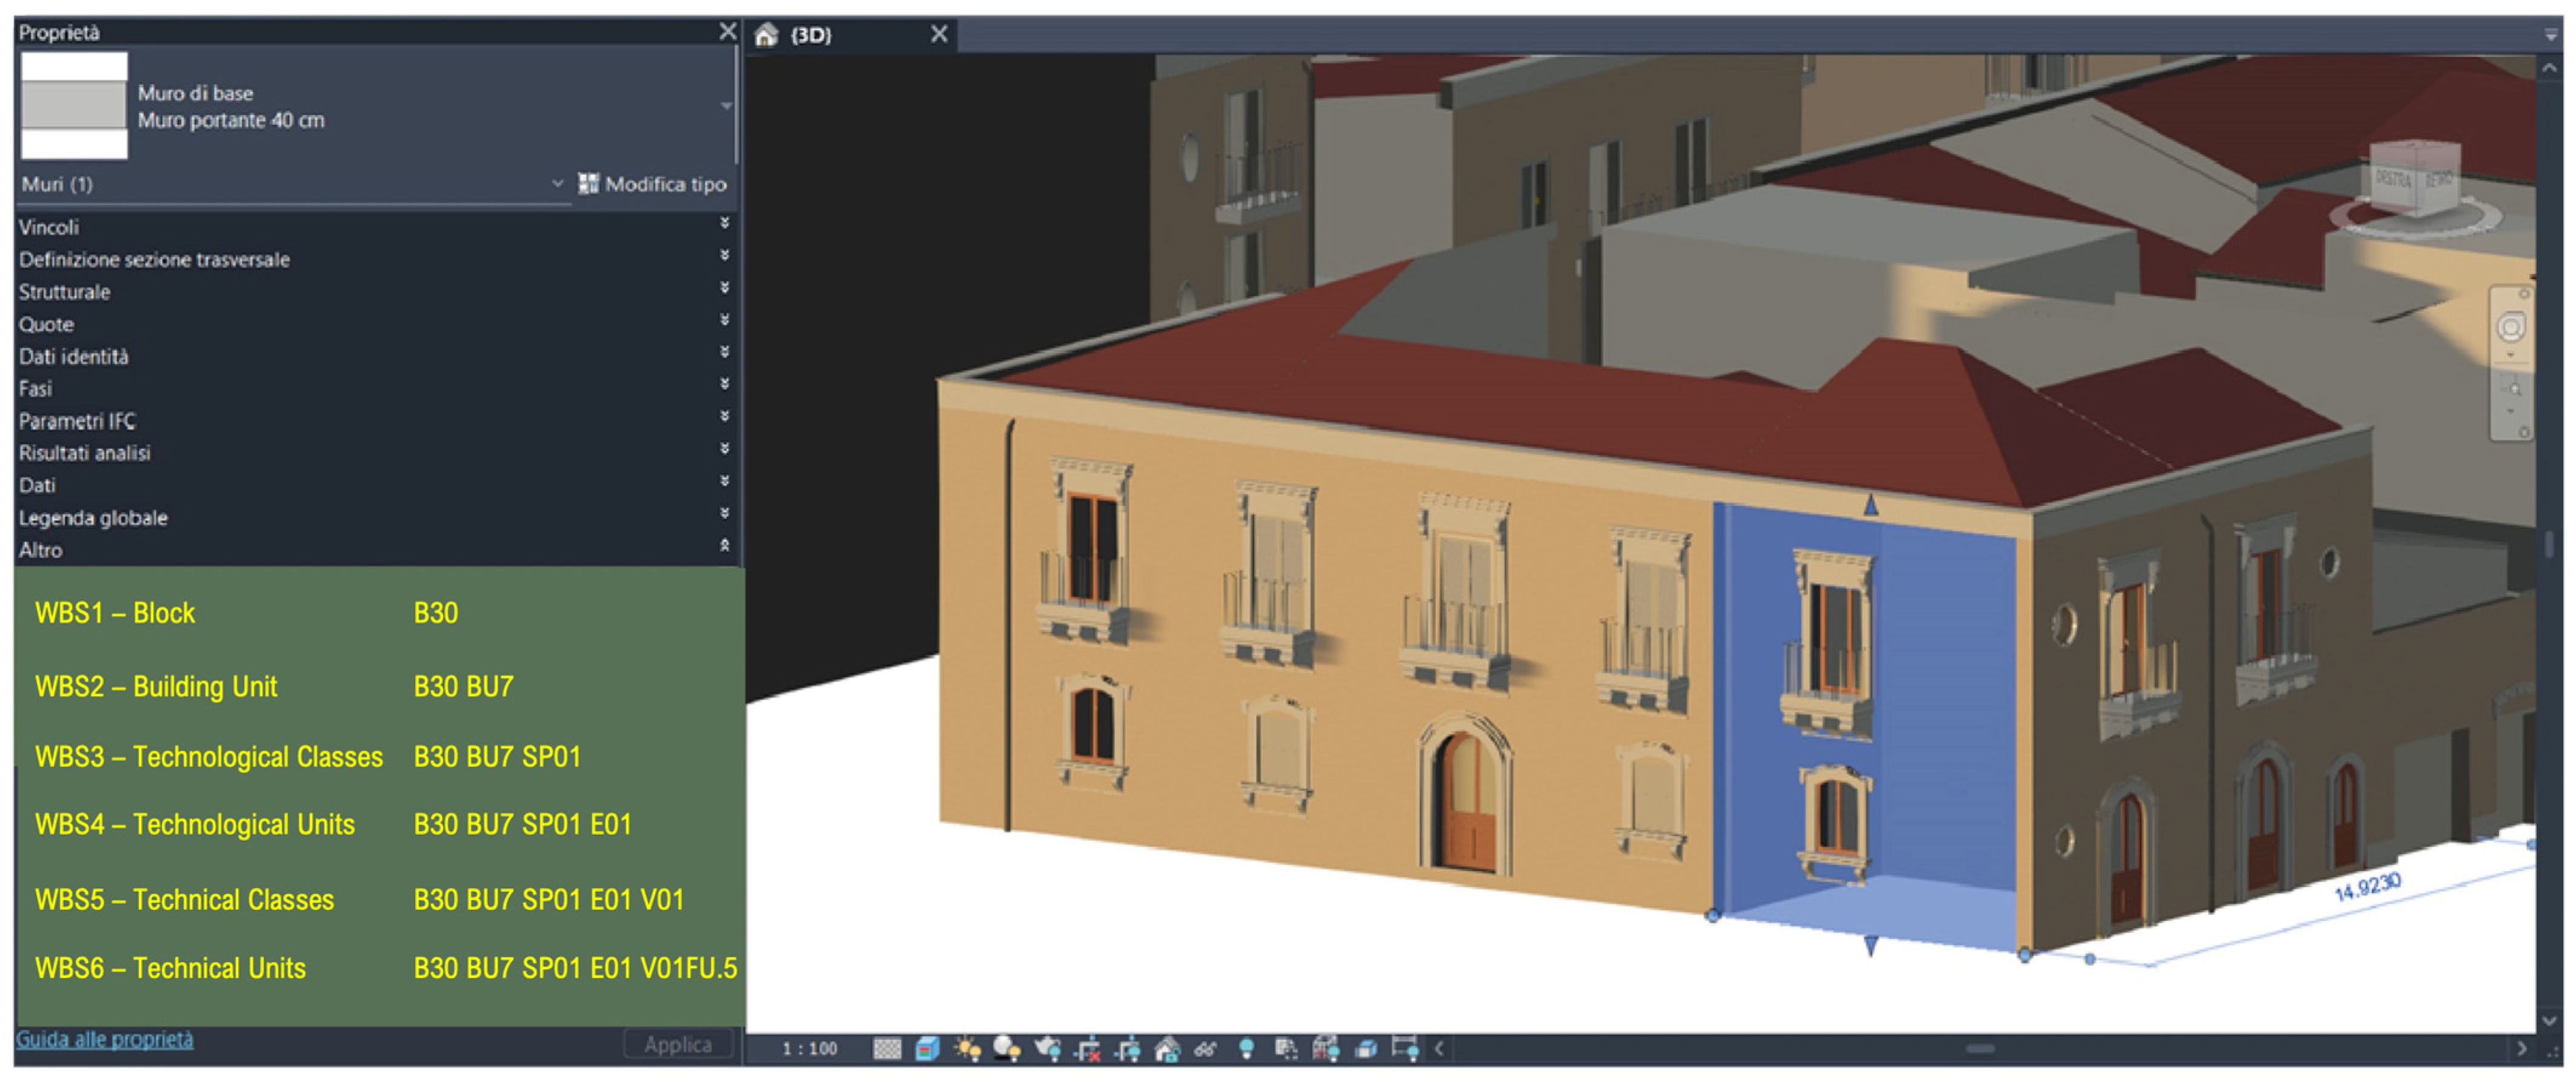Image resolution: width=2576 pixels, height=1082 pixels.
Task: Switch to the {3D} view tab
Action: [812, 35]
